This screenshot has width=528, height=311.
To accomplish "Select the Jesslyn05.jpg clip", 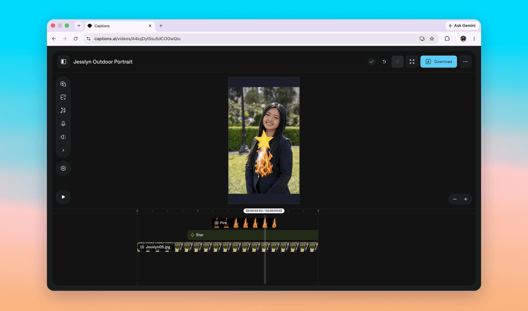I will (228, 247).
